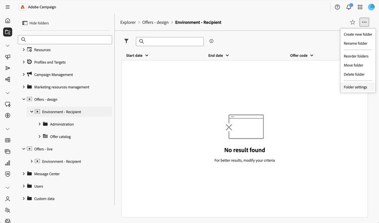Open the hamburger navigation menu
This screenshot has height=223, width=379.
click(x=8, y=7)
